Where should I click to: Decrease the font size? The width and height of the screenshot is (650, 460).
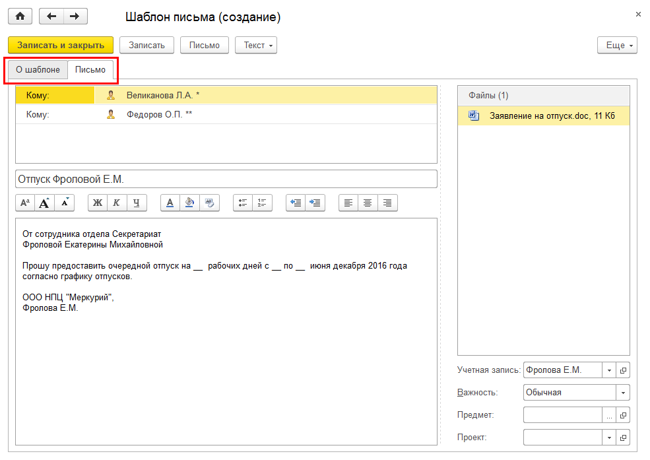[64, 203]
